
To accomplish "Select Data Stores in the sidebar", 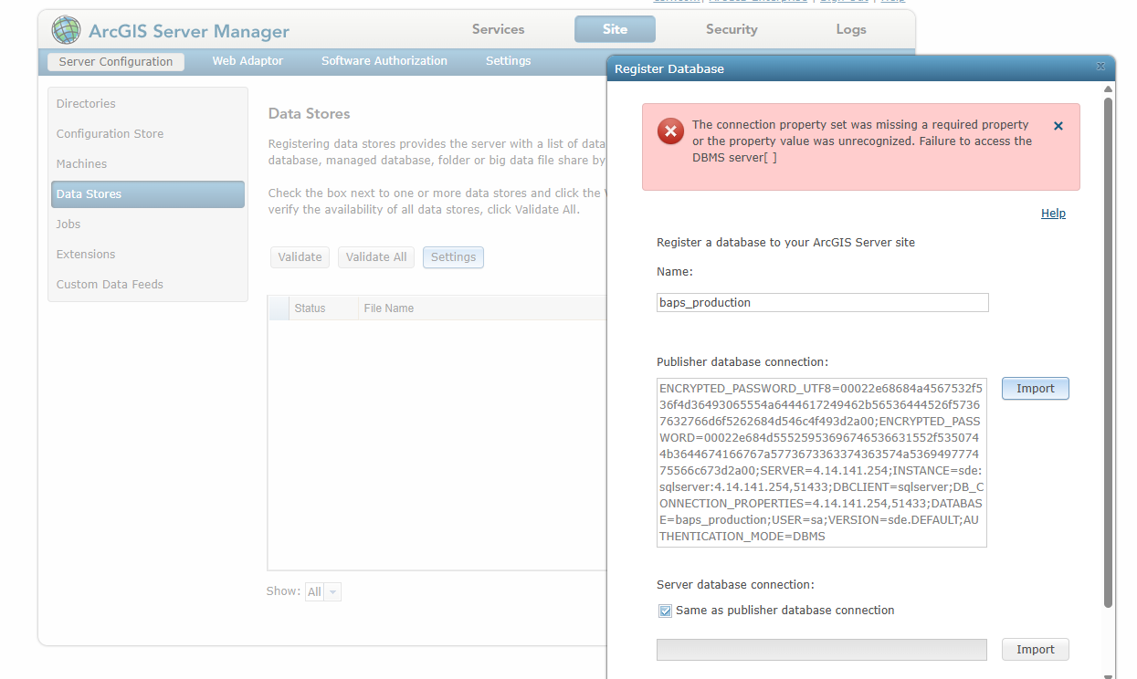I will pos(148,194).
